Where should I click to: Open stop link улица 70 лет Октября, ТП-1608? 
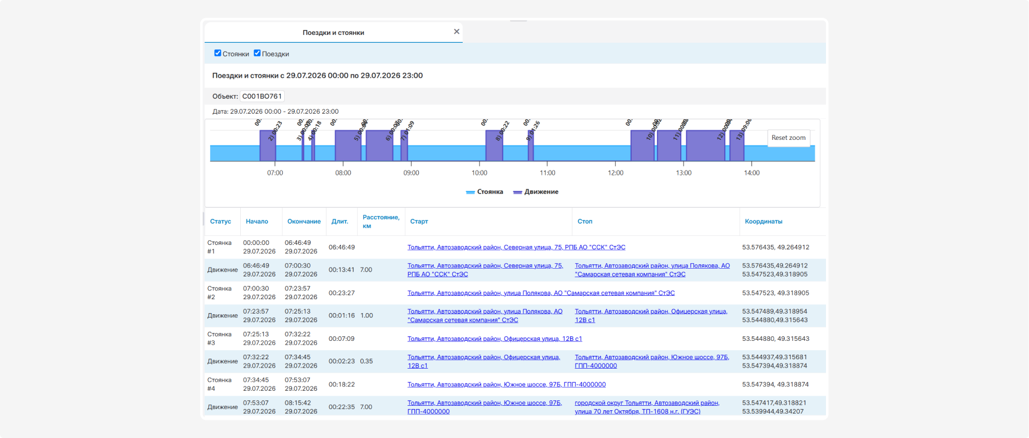647,407
